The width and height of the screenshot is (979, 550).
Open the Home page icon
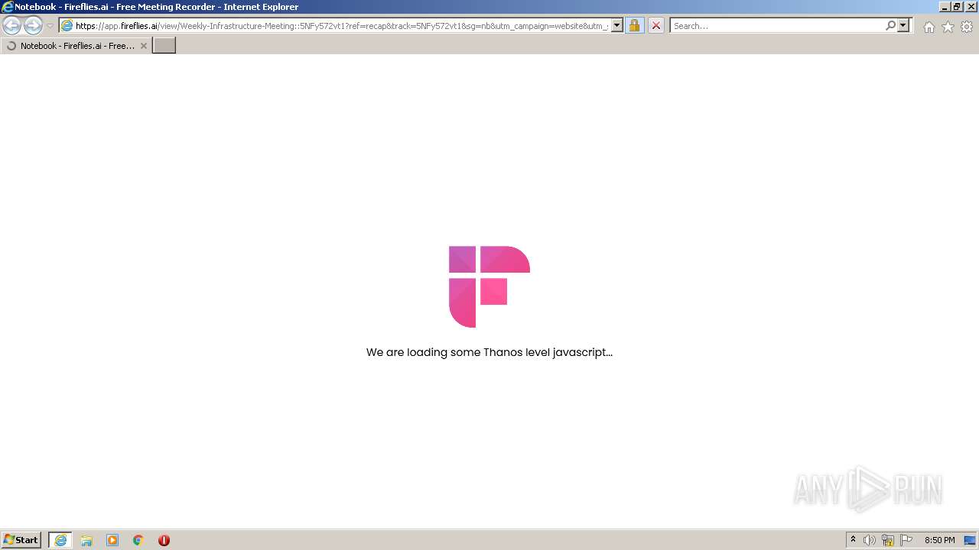tap(929, 27)
